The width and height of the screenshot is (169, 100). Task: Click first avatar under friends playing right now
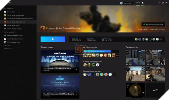coord(85,65)
